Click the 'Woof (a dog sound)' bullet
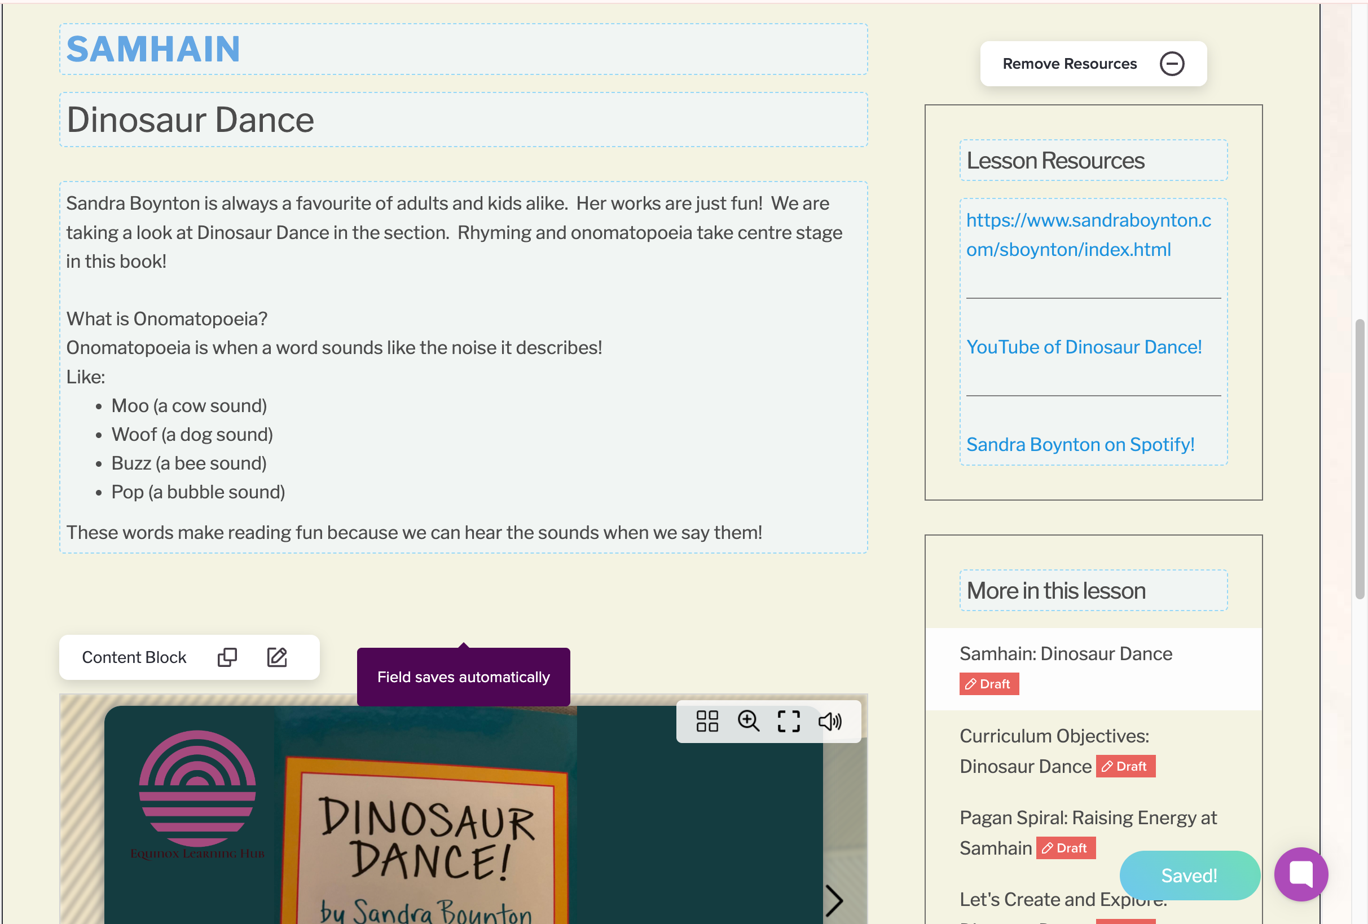 (x=192, y=435)
